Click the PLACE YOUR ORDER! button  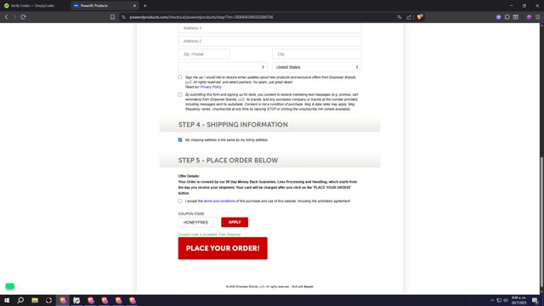pos(223,248)
